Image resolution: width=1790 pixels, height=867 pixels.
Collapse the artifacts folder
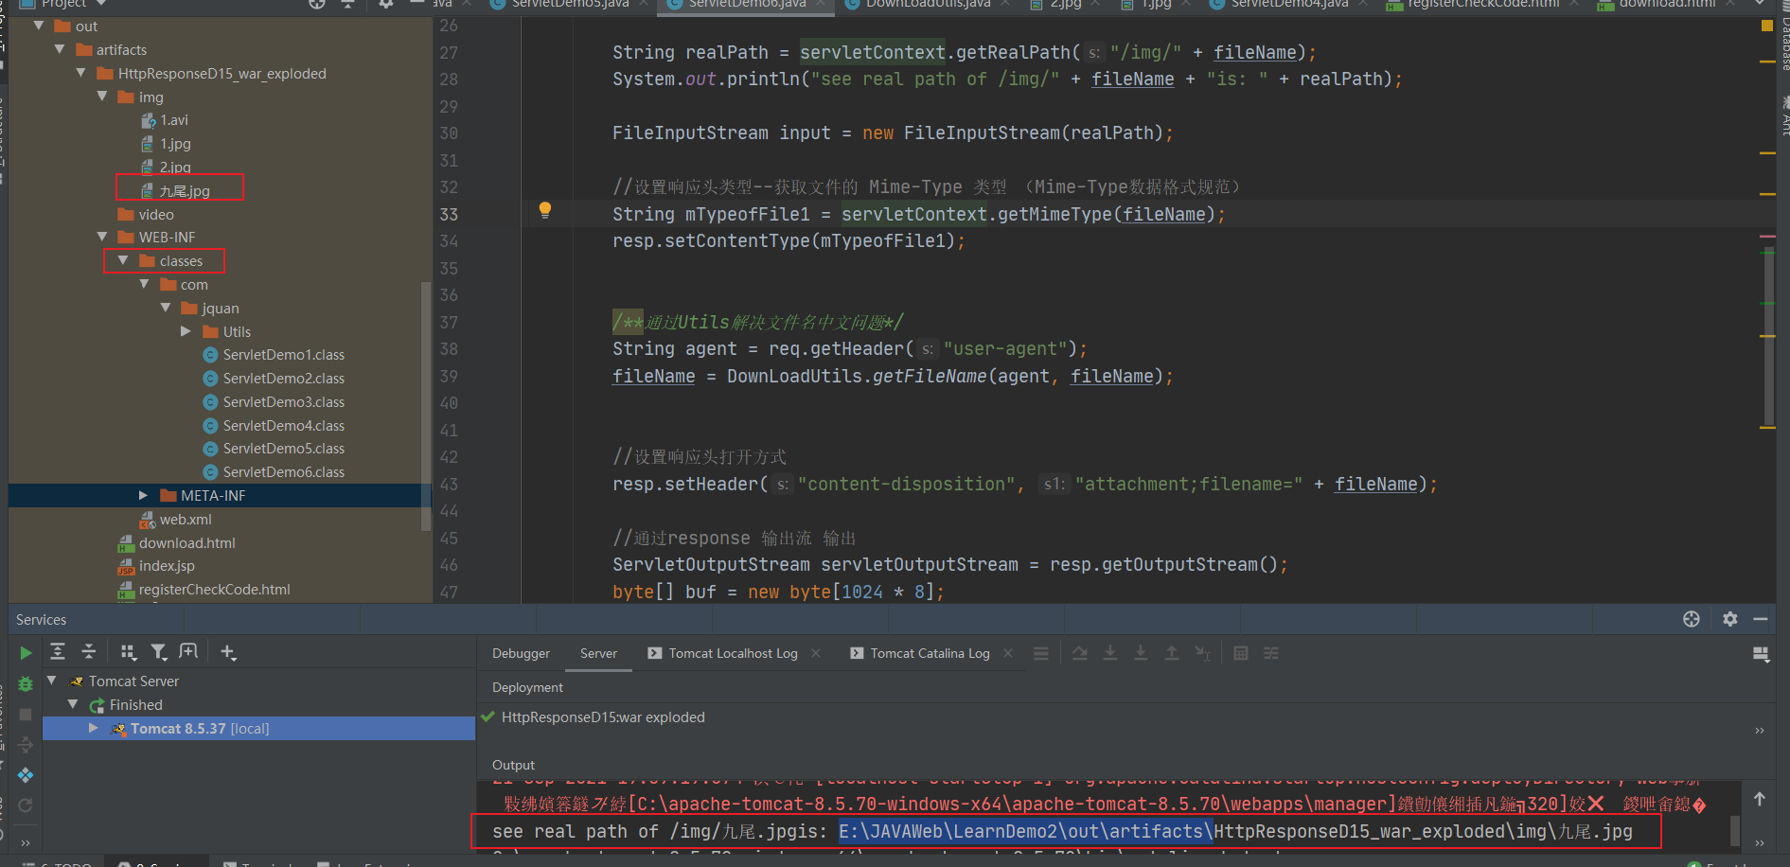(x=60, y=49)
